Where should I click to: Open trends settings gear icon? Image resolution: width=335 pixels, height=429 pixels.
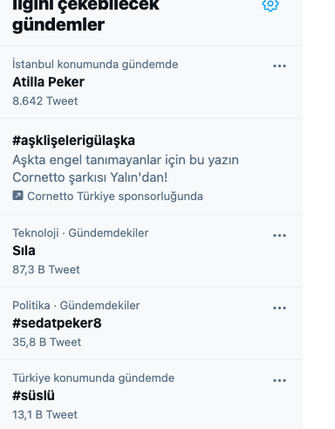pyautogui.click(x=270, y=4)
